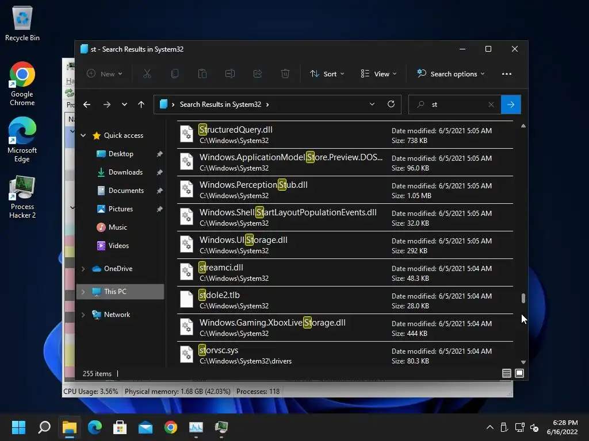Select the storvsc.sys driver file
Image resolution: width=589 pixels, height=441 pixels.
345,355
